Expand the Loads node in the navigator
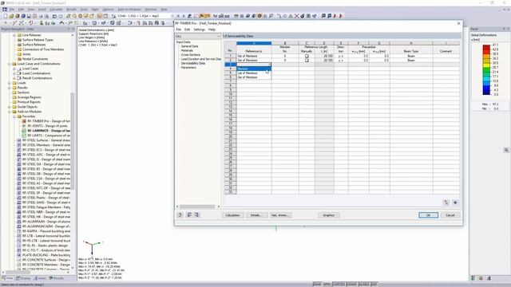 (9, 83)
